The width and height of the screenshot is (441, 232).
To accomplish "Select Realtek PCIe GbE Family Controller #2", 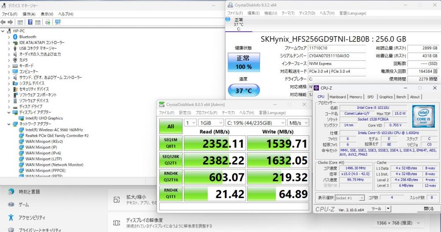I will tap(57, 135).
